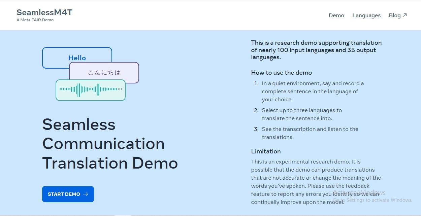The height and width of the screenshot is (216, 421).
Task: Click step one about recording a sentence
Action: tap(309, 91)
